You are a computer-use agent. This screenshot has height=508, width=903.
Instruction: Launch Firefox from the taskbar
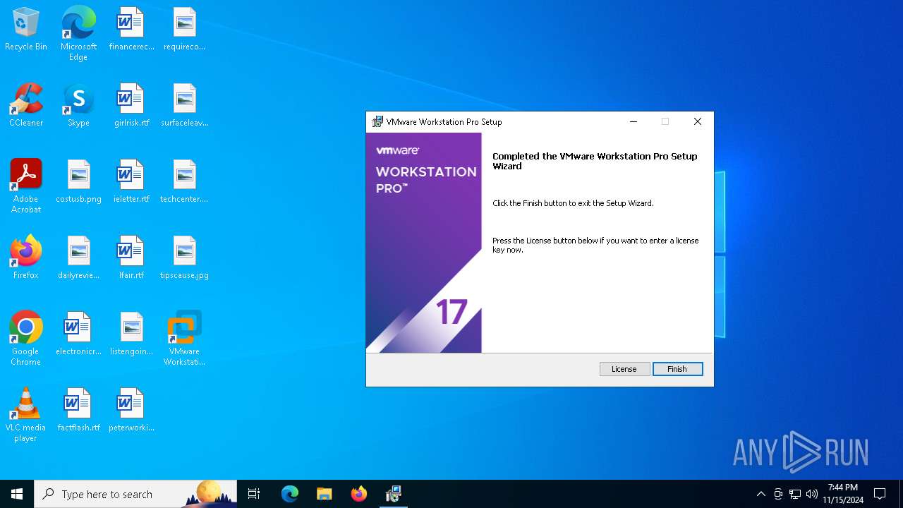pyautogui.click(x=359, y=494)
